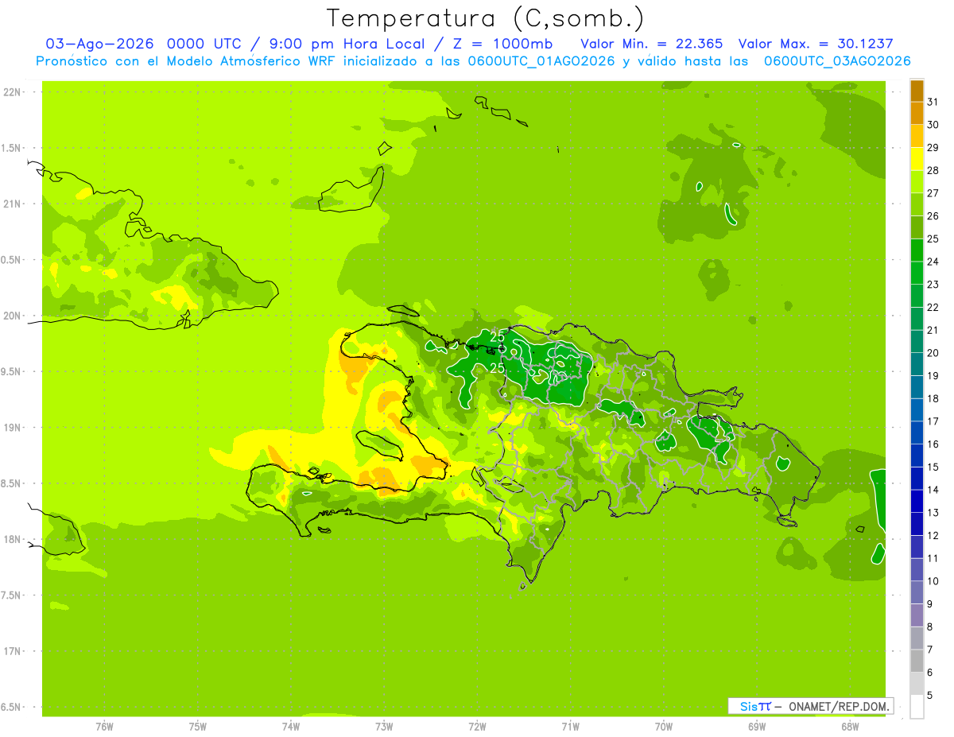Click the "73W" longitude label
954x737 pixels.
click(x=384, y=727)
